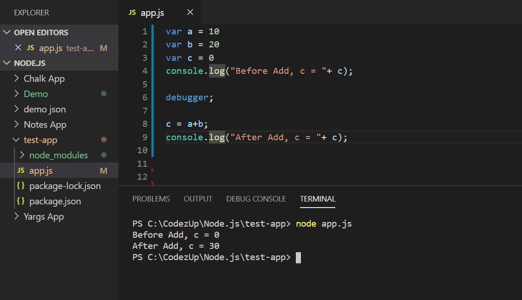This screenshot has height=300, width=522.
Task: Collapse the node_modules folder
Action: [x=22, y=155]
